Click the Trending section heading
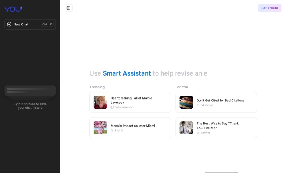 97,87
